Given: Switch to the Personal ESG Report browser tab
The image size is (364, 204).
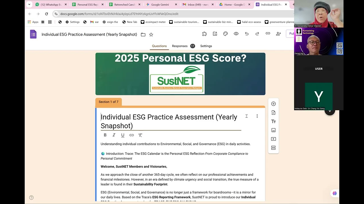Looking at the screenshot, I should [x=88, y=5].
